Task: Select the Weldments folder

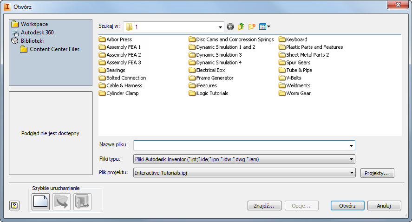Action: [294, 85]
